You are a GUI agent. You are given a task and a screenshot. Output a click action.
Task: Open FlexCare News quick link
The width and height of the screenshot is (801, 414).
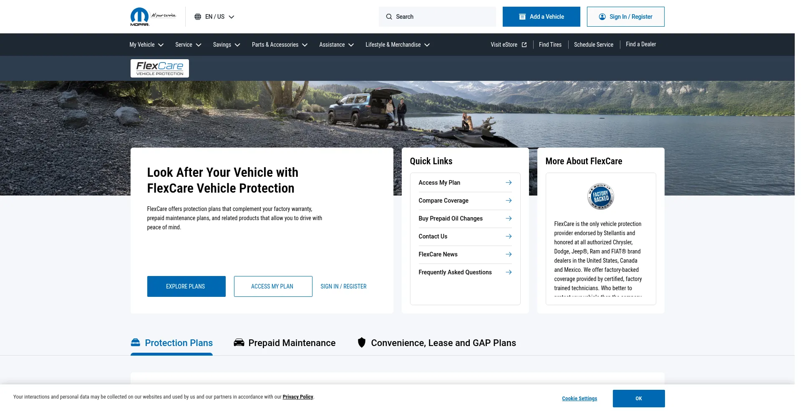pos(465,254)
